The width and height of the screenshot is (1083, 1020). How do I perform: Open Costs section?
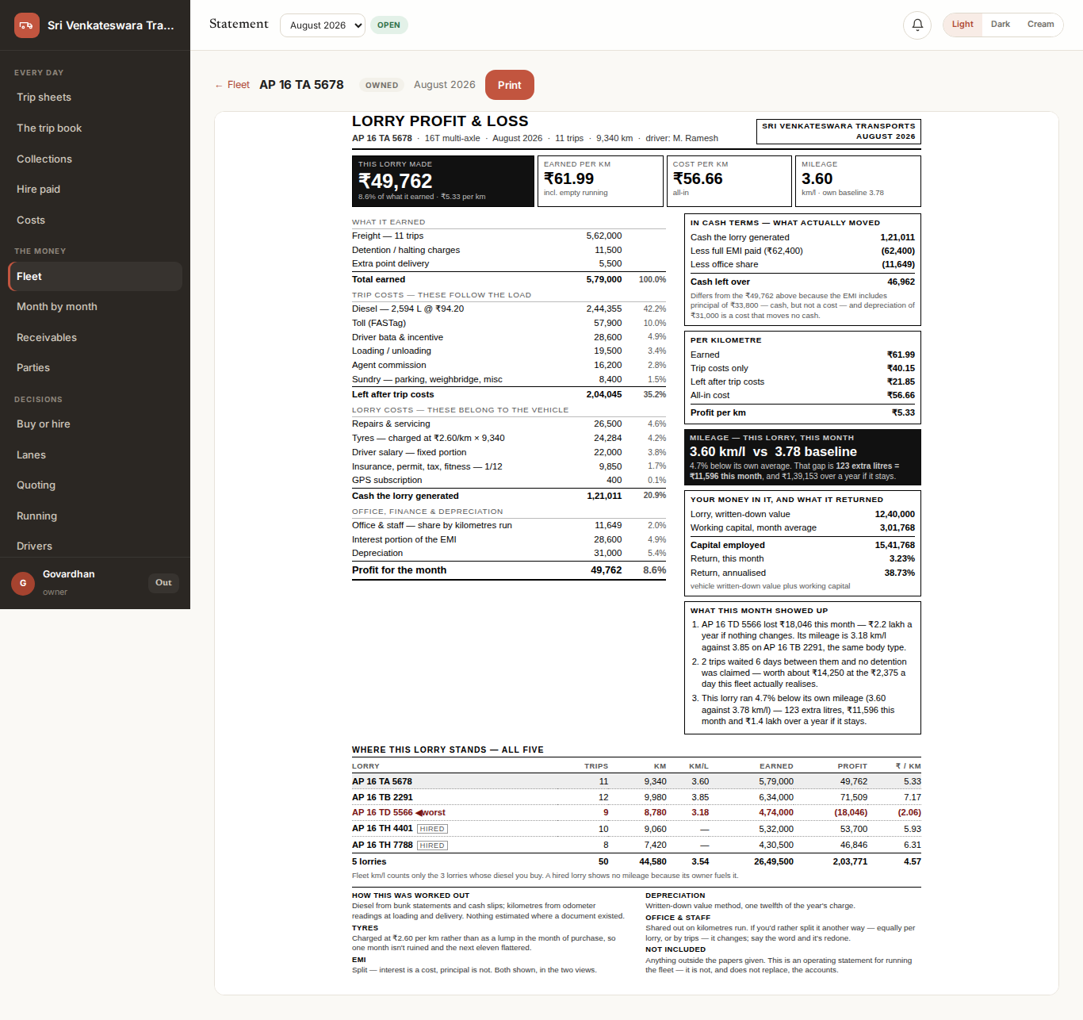pyautogui.click(x=95, y=220)
